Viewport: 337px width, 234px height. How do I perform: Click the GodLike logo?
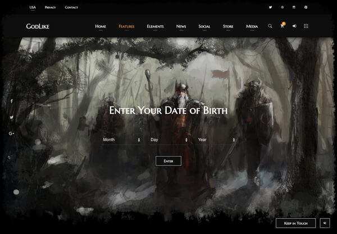(x=38, y=26)
